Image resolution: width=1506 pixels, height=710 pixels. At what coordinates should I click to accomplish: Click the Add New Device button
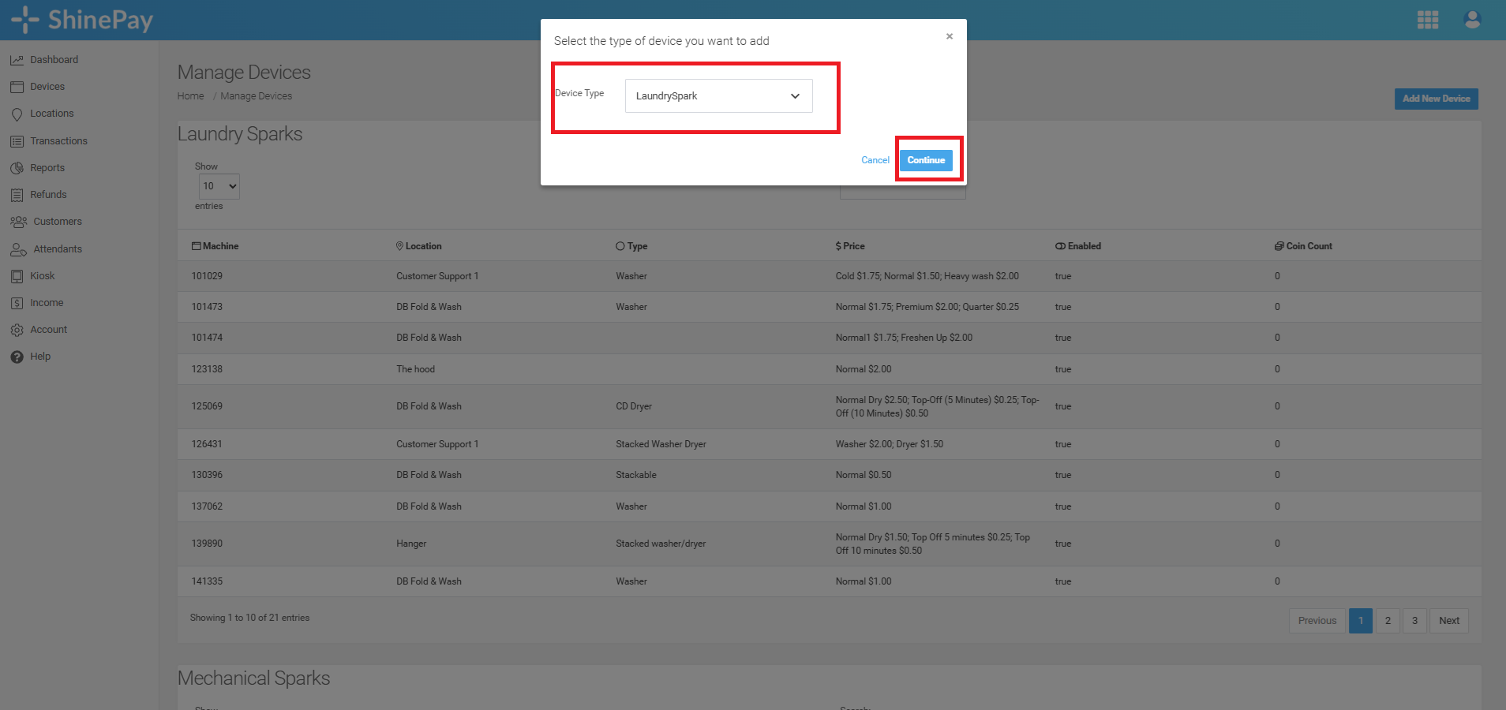(x=1436, y=99)
